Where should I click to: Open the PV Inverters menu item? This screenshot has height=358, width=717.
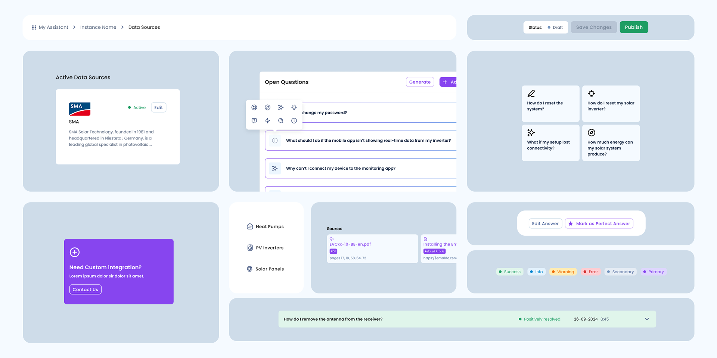[x=266, y=248]
